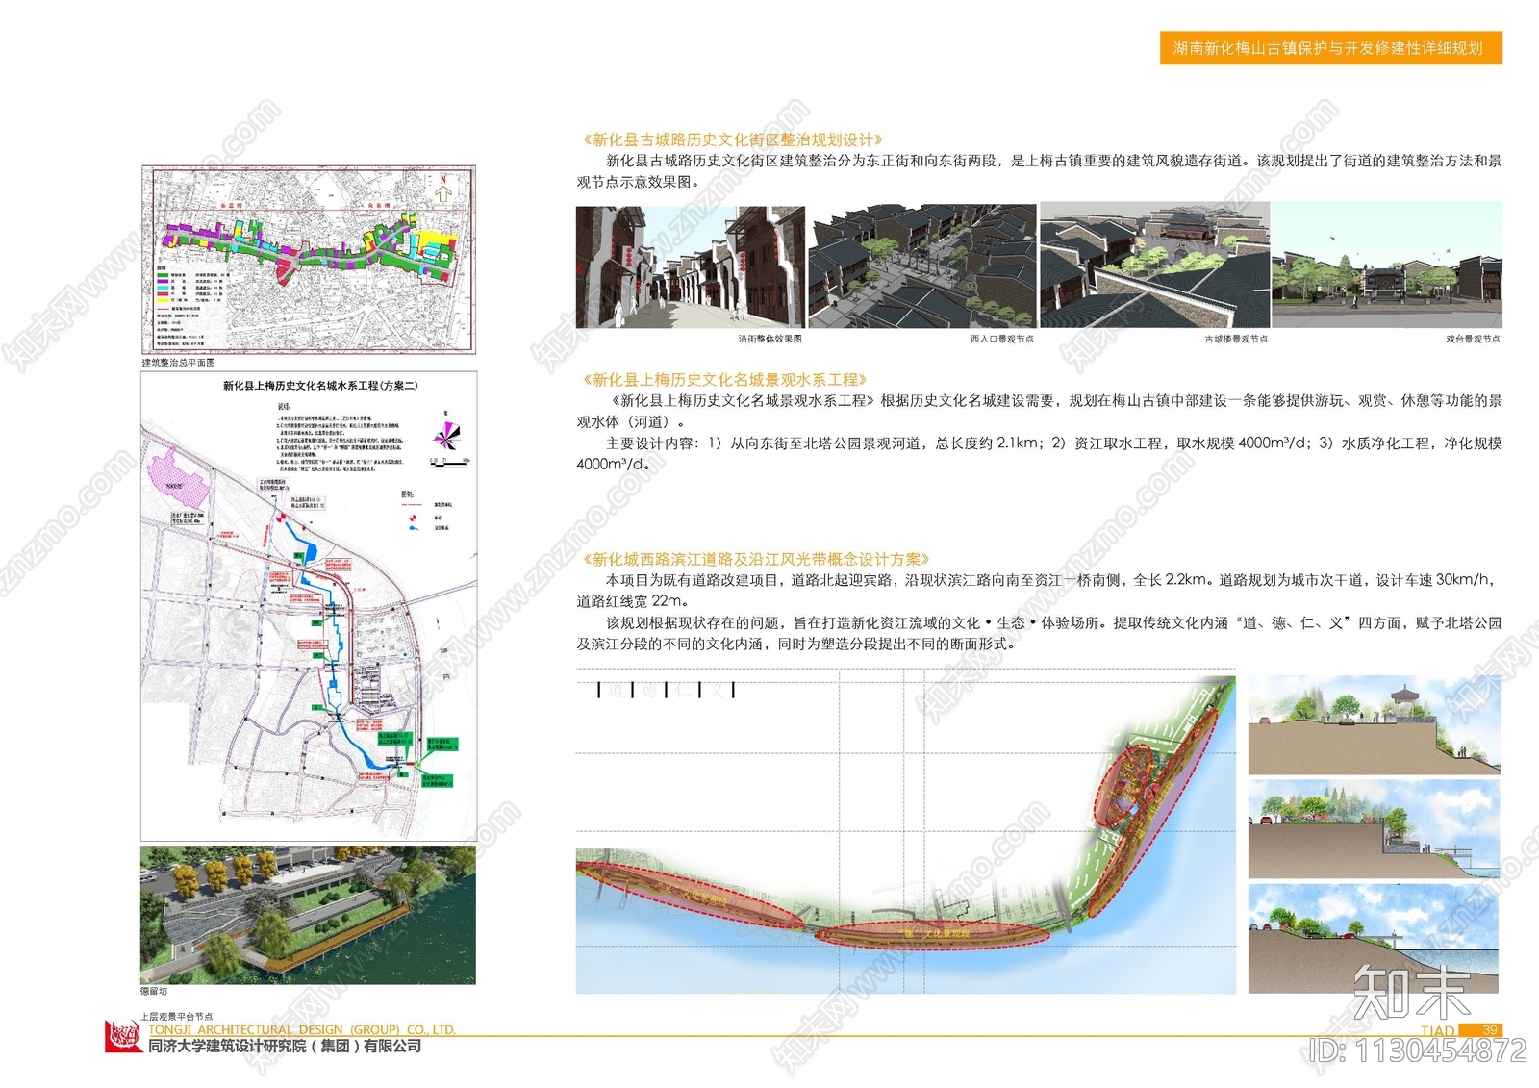Click the orange header banner 湖南新化梅山古镇保护与开发修建性详细规划
1539x1088 pixels.
click(1330, 48)
